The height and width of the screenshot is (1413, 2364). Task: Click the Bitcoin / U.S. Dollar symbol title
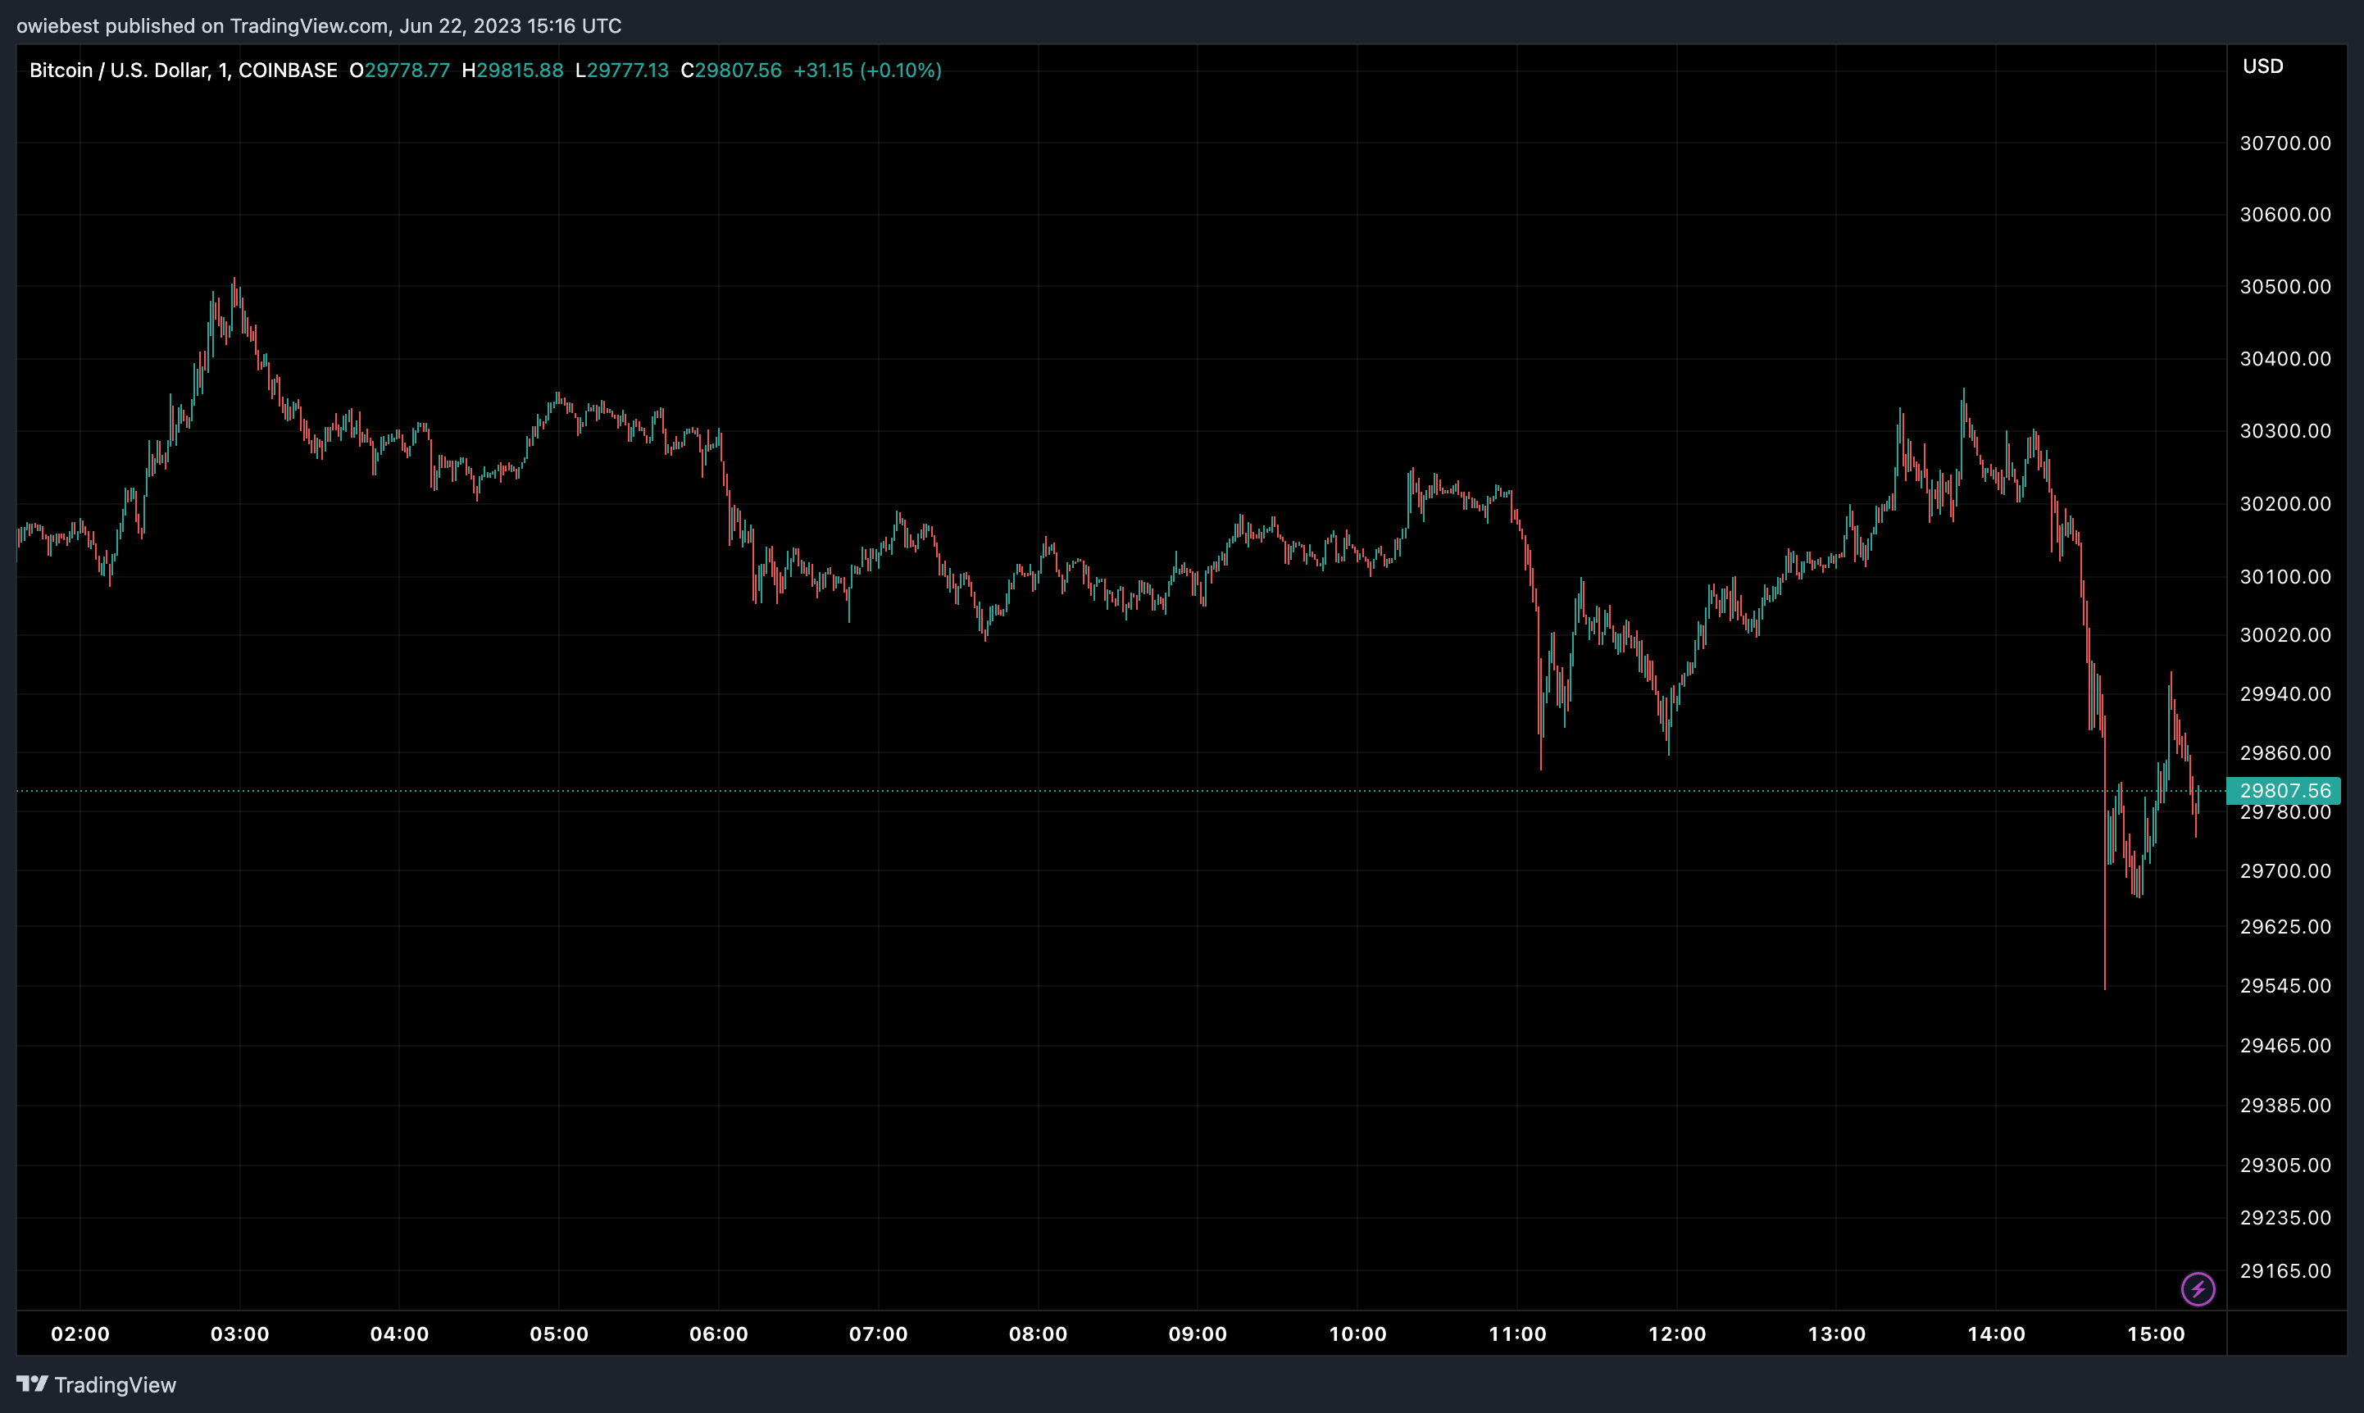(118, 70)
